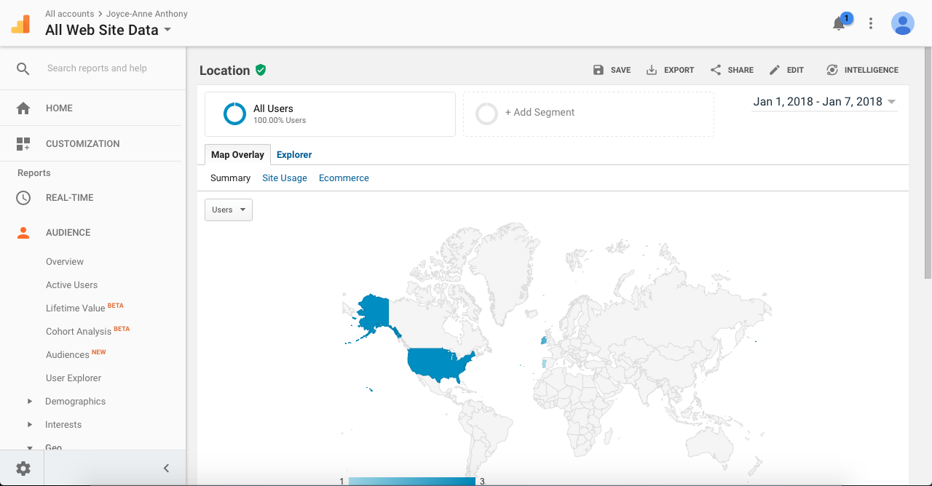This screenshot has width=932, height=486.
Task: Open the user account avatar
Action: (903, 23)
